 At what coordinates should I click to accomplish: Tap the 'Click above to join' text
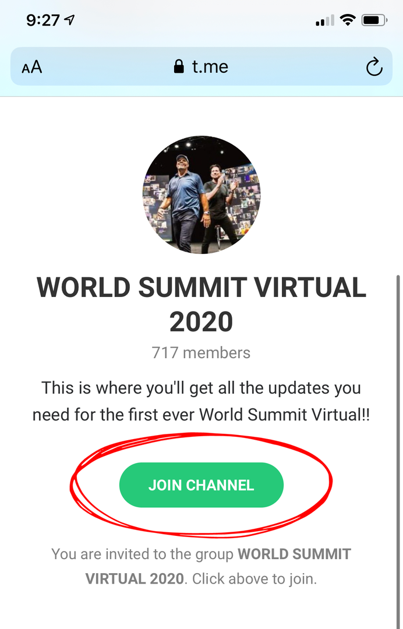click(254, 579)
